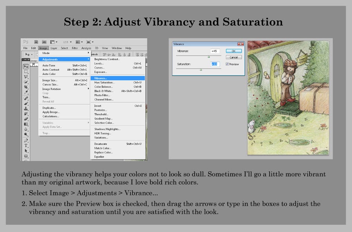Click the Vibrance slider handle

(x=209, y=57)
